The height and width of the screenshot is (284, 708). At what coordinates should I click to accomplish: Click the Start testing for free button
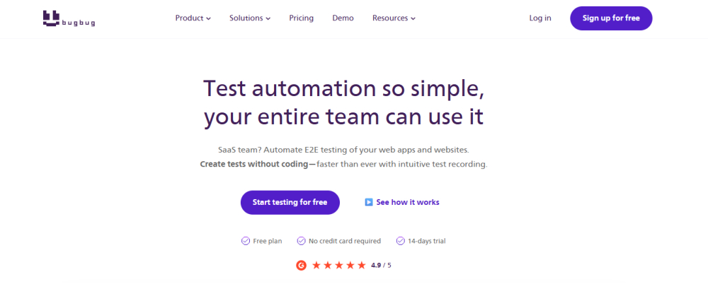pyautogui.click(x=290, y=202)
